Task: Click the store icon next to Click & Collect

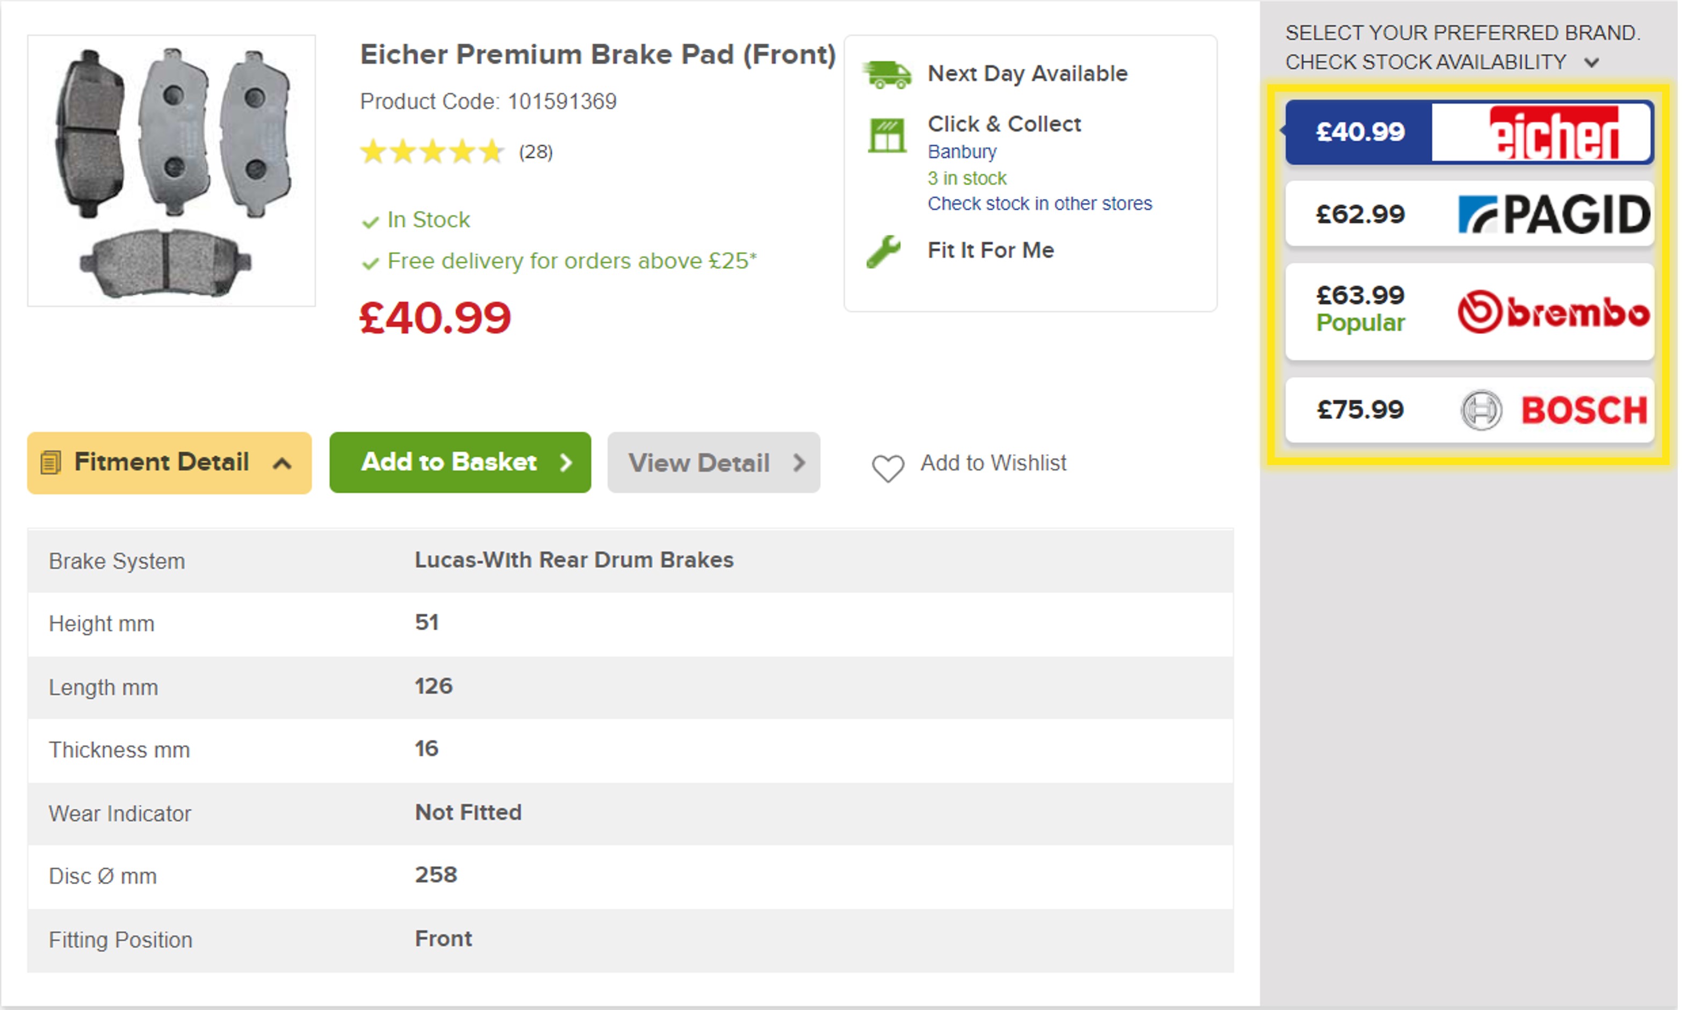Action: (887, 134)
